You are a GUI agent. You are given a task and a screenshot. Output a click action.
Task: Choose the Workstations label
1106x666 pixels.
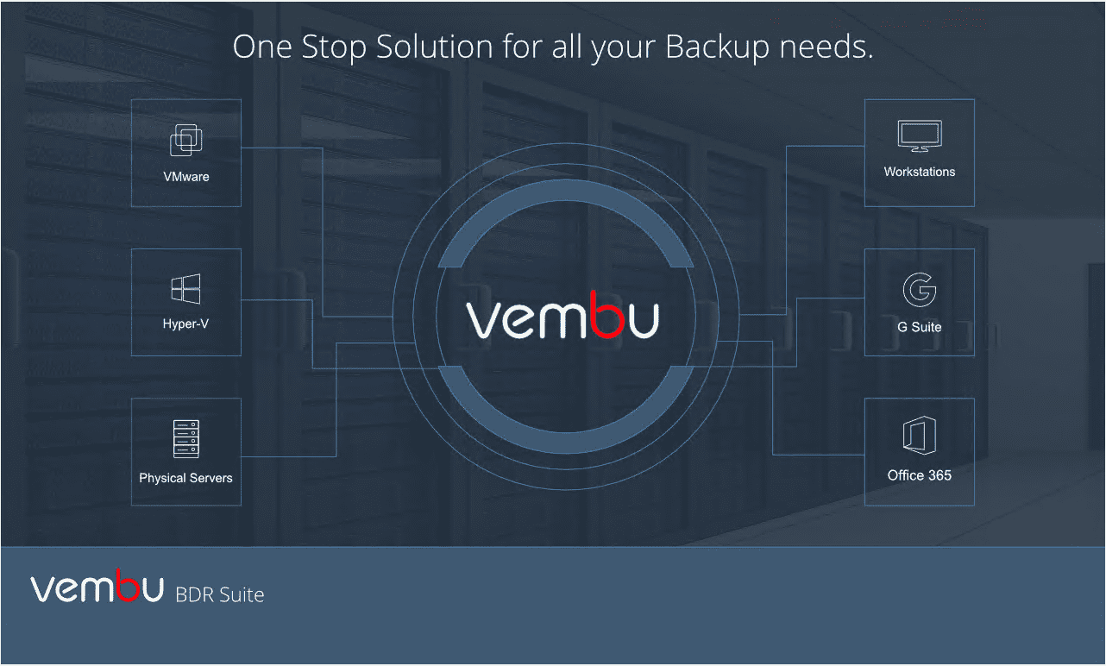tap(920, 172)
